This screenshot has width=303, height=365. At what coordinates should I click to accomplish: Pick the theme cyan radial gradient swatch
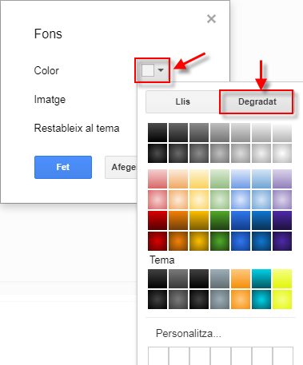[x=261, y=300]
